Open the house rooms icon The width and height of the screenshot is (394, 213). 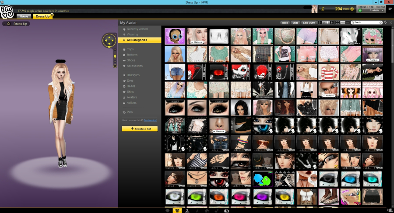point(207,211)
